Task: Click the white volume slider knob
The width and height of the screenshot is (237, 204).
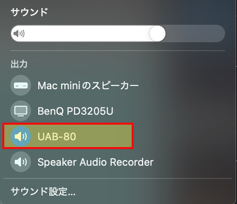Action: click(157, 34)
